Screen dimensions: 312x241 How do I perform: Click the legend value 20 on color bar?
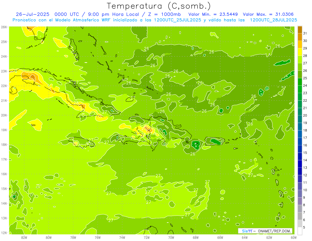tap(305, 115)
